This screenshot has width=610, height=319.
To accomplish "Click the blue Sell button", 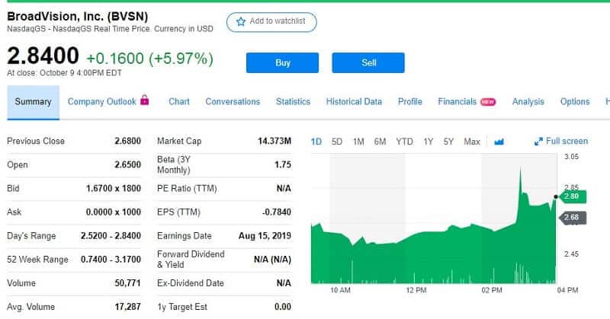I will [368, 62].
